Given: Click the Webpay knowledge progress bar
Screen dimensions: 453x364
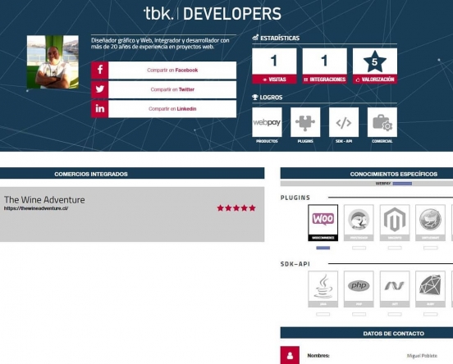Looking at the screenshot, I should pos(402,184).
